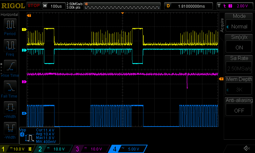Viewport: 255px width, 153px height.
Task: Click the Vpp measurement label
Action: pyautogui.click(x=23, y=130)
